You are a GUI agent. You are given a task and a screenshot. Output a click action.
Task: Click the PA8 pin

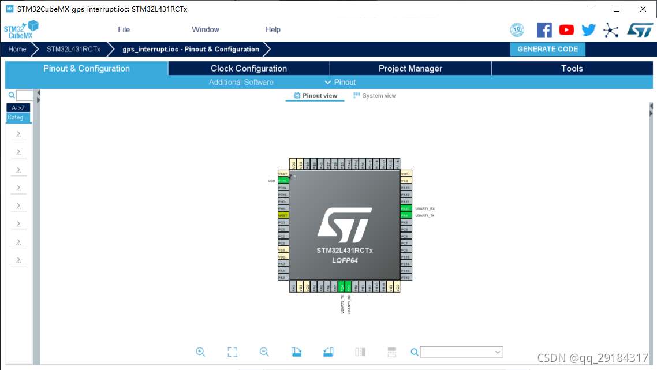click(x=406, y=222)
